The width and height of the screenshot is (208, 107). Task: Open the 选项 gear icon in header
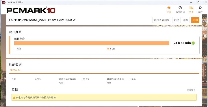[x=200, y=8]
